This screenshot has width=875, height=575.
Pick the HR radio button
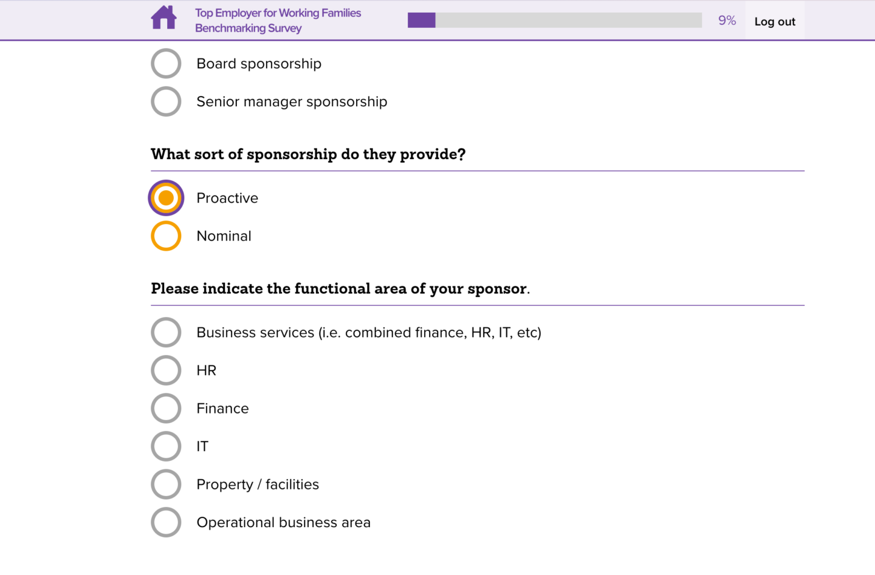(166, 370)
